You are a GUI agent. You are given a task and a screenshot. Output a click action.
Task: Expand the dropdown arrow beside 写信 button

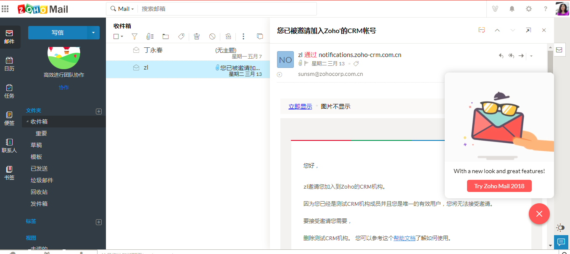[93, 33]
